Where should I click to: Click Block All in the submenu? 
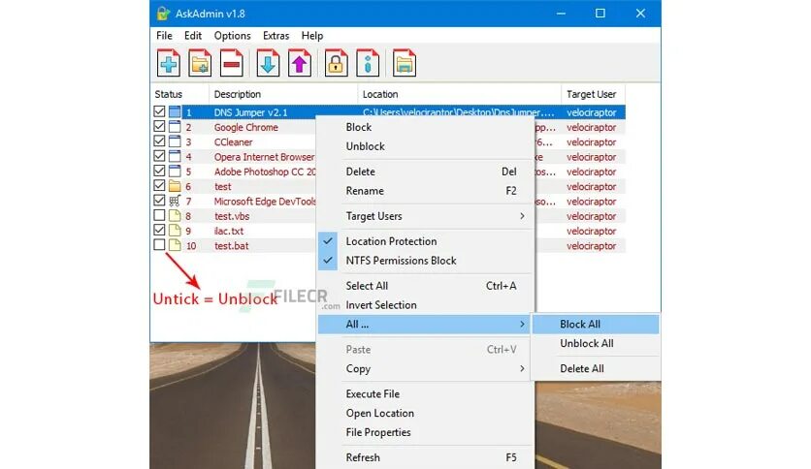click(x=596, y=325)
